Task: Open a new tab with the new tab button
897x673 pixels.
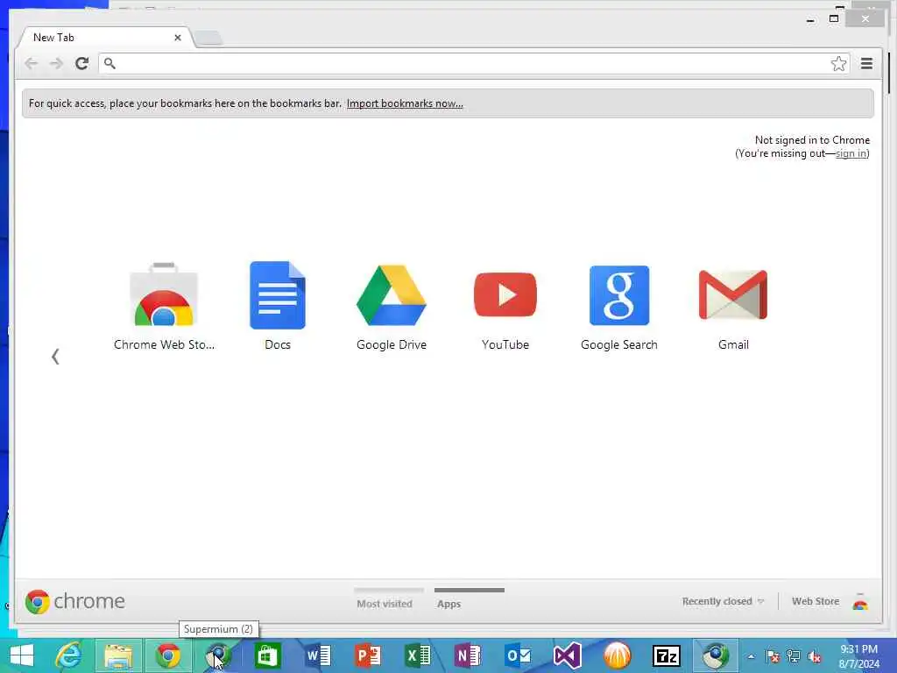Action: 208,38
